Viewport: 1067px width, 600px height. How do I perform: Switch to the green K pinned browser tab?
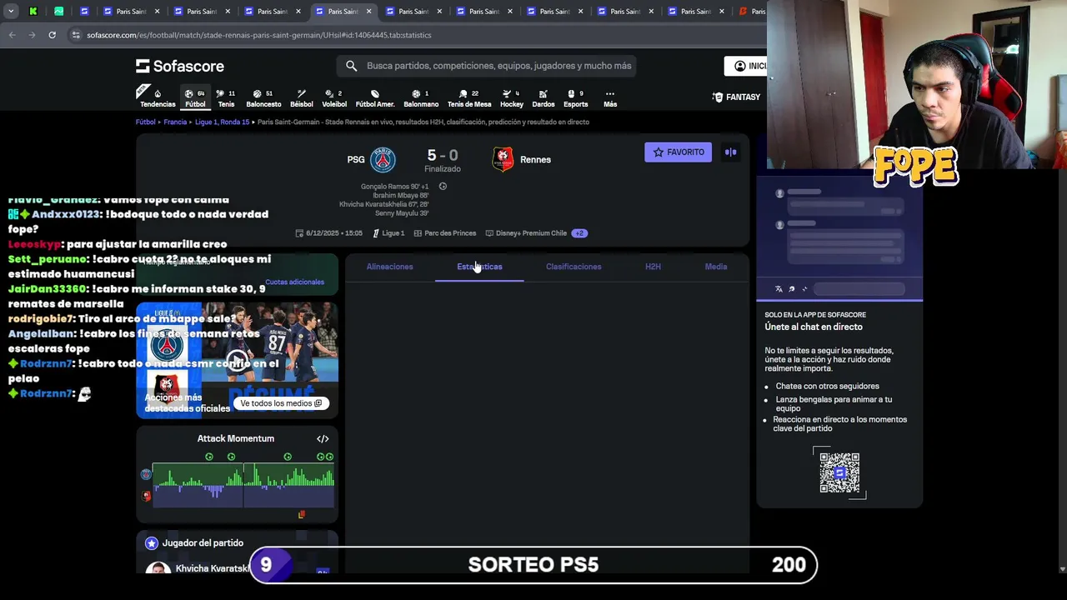33,12
